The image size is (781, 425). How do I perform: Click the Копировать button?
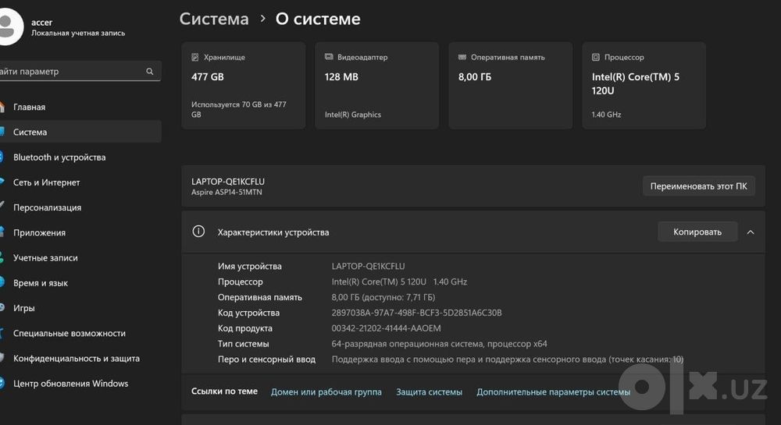point(697,232)
